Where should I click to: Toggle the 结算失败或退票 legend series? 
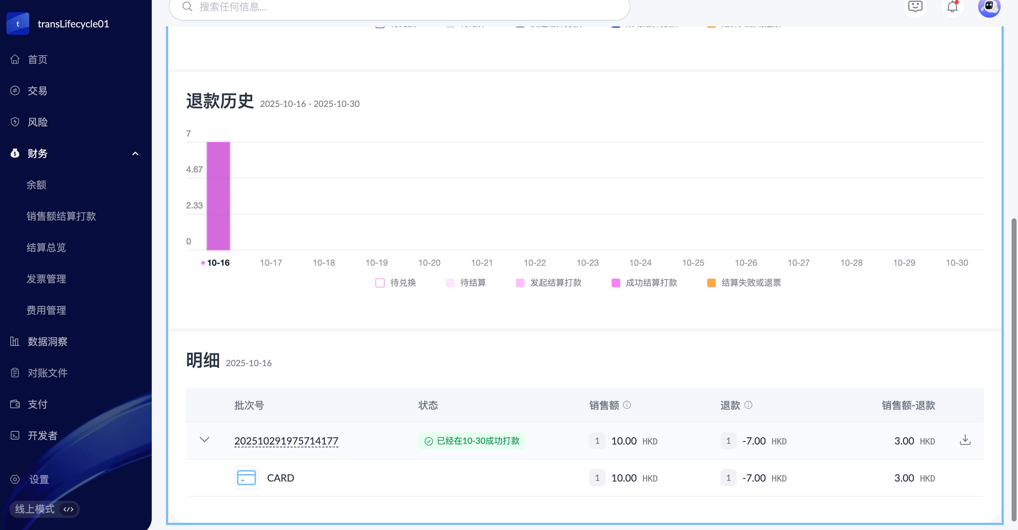pyautogui.click(x=711, y=282)
